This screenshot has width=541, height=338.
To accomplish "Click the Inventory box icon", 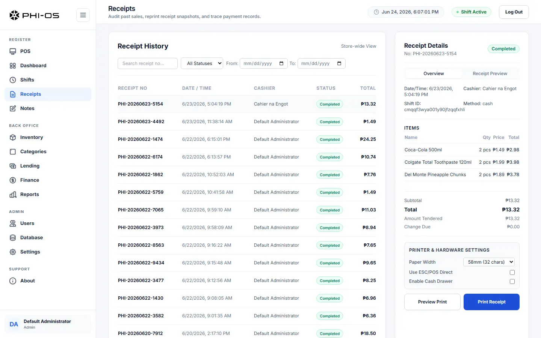I will pyautogui.click(x=13, y=137).
